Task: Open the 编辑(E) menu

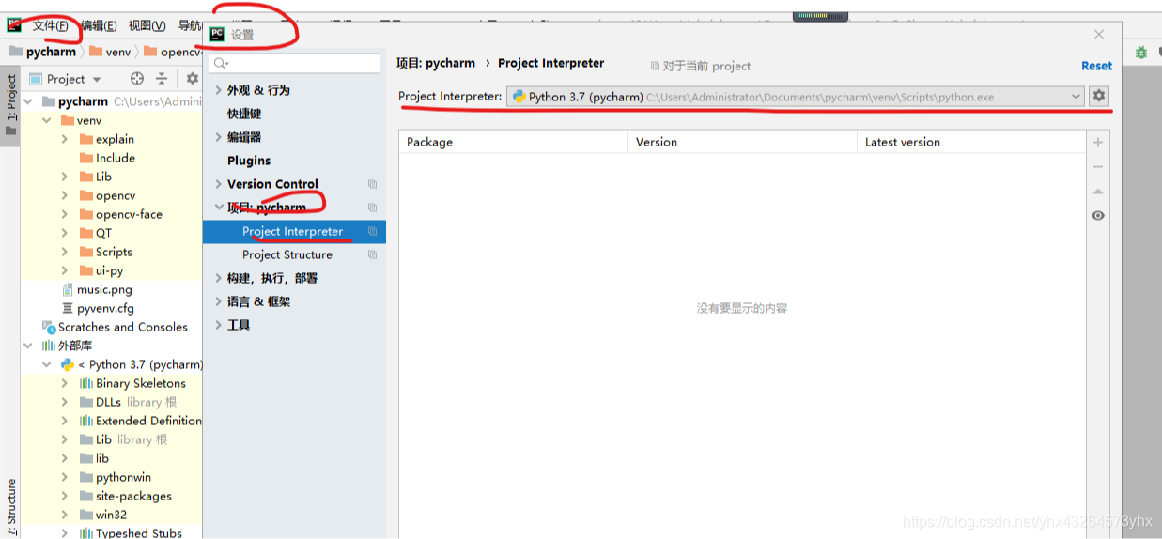Action: point(99,25)
